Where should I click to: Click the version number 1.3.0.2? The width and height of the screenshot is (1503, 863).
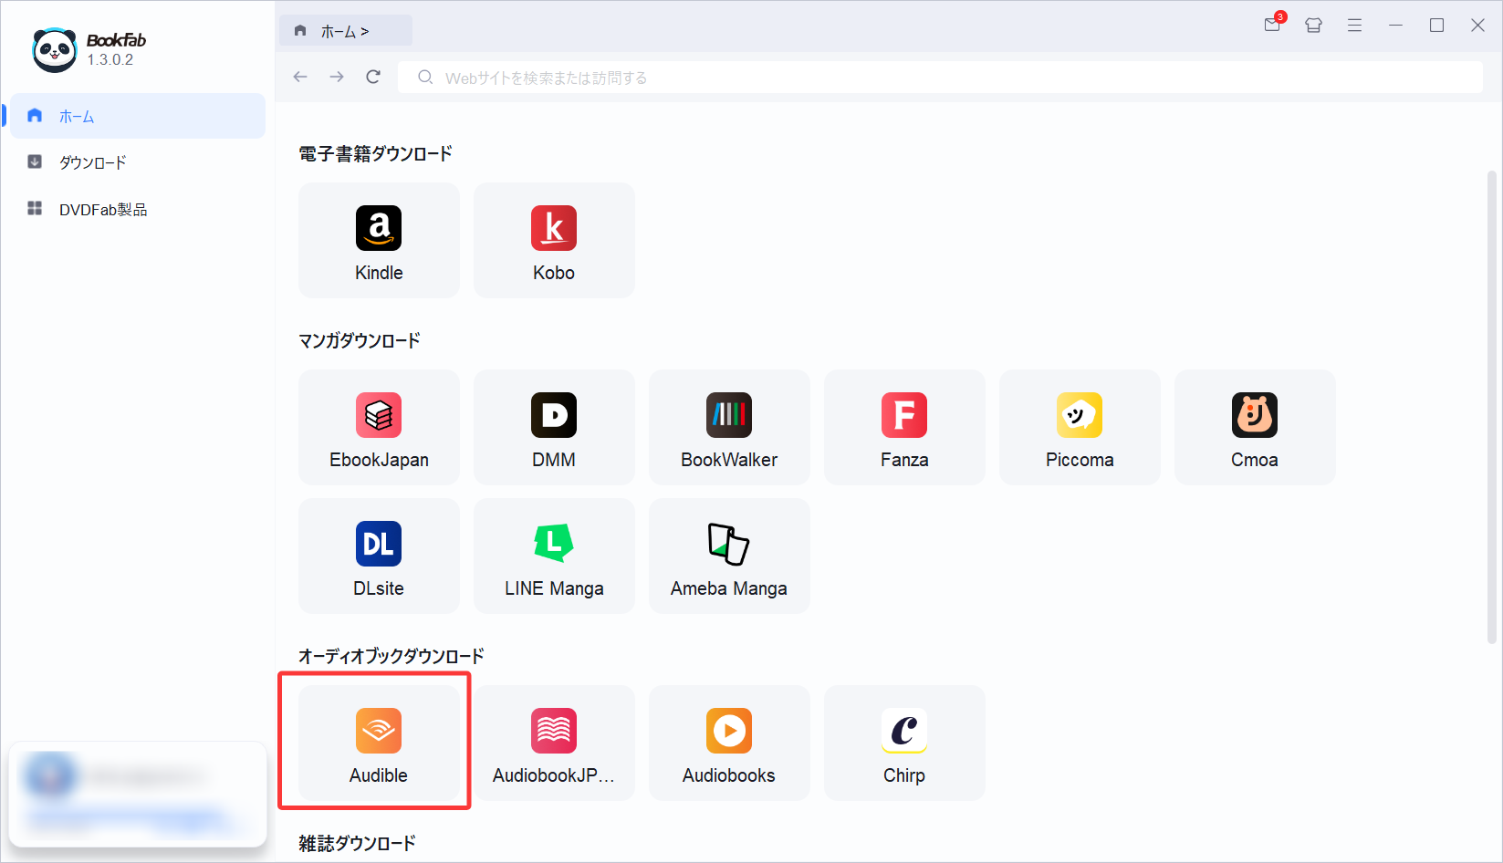[x=110, y=59]
